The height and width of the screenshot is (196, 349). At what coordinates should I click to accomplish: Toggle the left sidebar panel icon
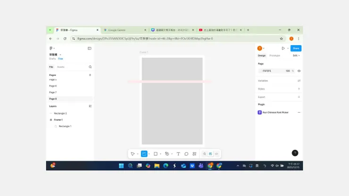click(89, 48)
